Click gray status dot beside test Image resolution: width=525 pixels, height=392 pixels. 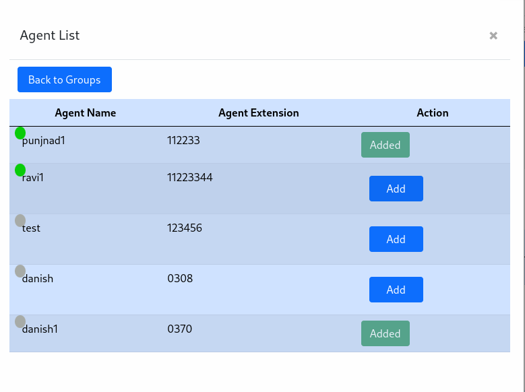(x=20, y=220)
